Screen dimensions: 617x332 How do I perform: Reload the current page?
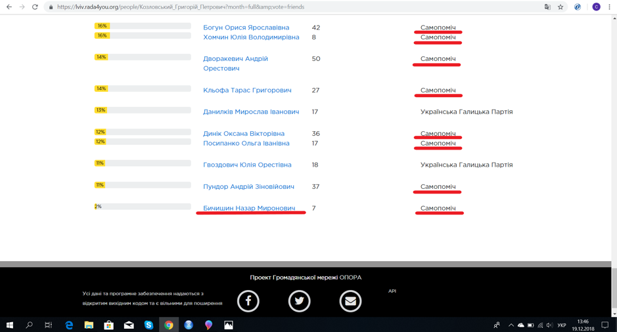click(x=35, y=7)
